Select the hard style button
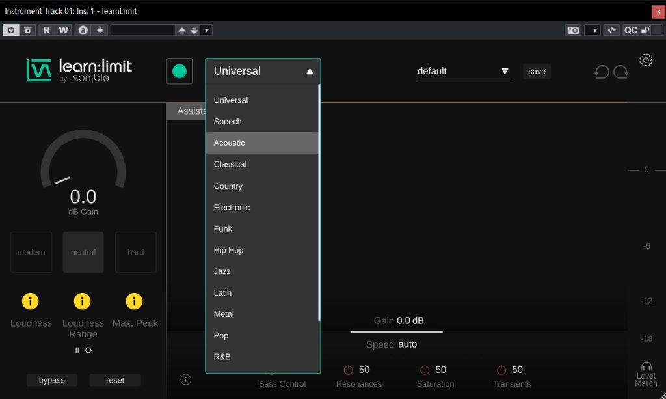 [135, 252]
